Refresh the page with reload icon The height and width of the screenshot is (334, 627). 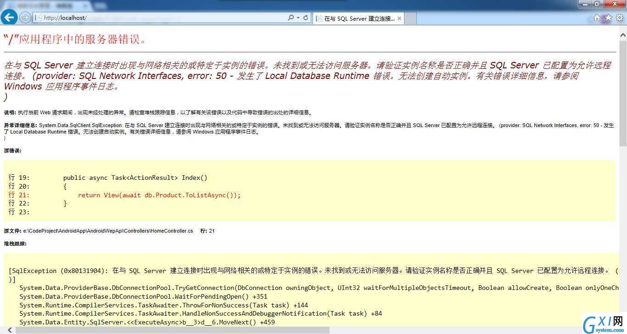(x=306, y=18)
